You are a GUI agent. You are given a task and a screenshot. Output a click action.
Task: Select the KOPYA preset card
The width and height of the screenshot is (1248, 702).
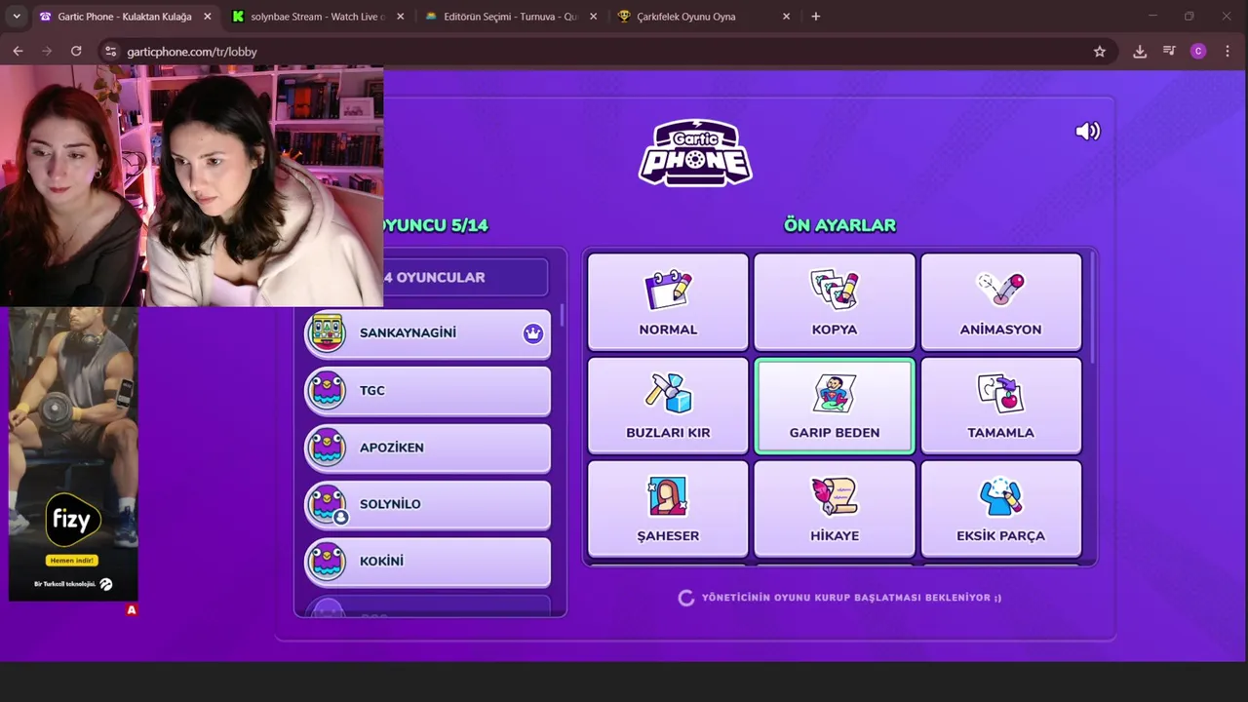(835, 301)
